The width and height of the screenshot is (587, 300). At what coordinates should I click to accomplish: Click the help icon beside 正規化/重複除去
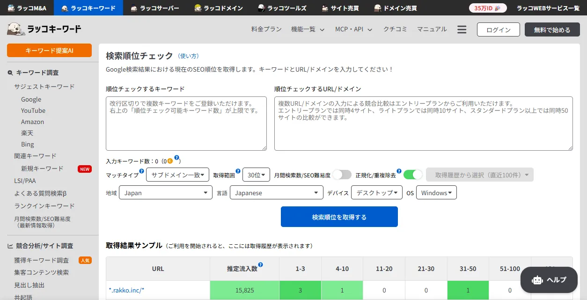click(399, 171)
